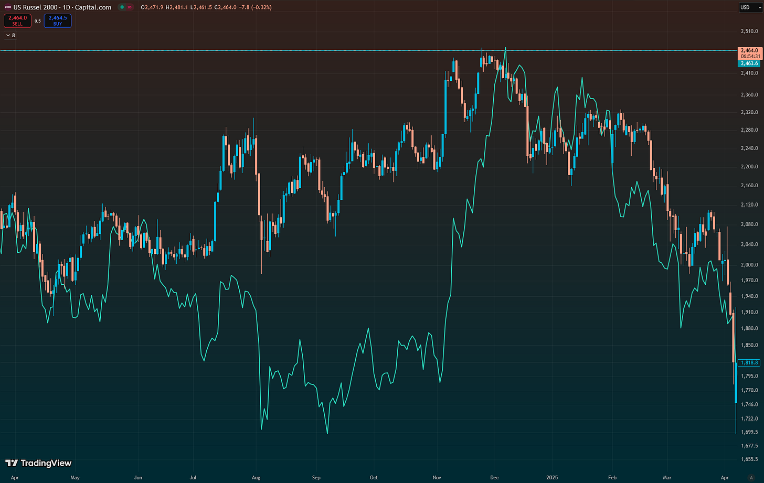Click the May label on time axis
The width and height of the screenshot is (764, 483).
[x=75, y=478]
